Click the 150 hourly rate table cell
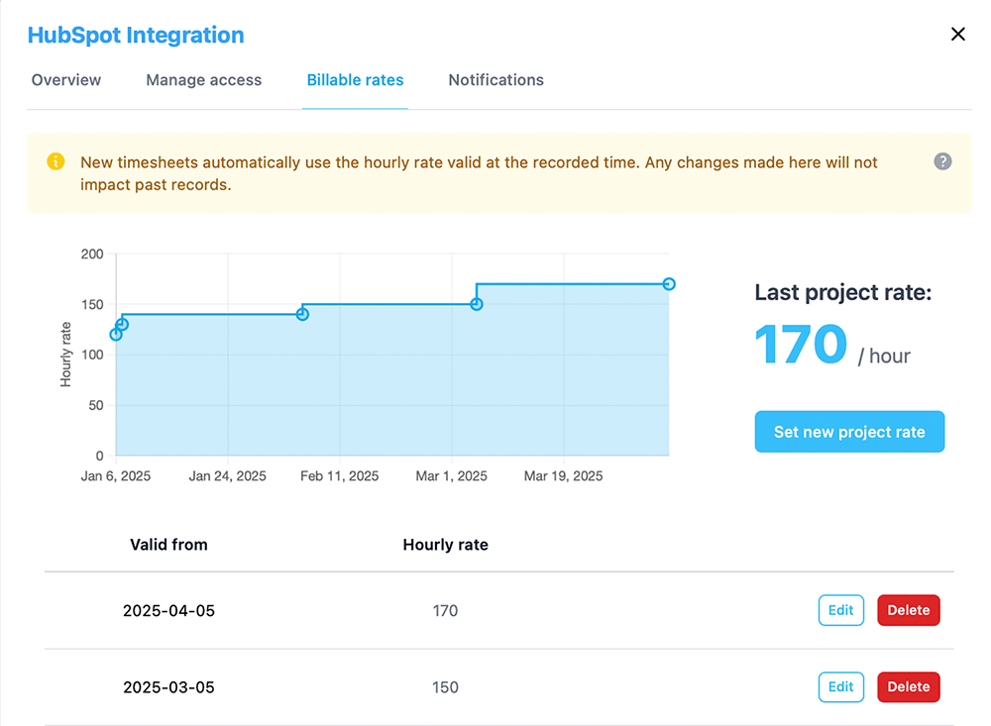 (446, 687)
